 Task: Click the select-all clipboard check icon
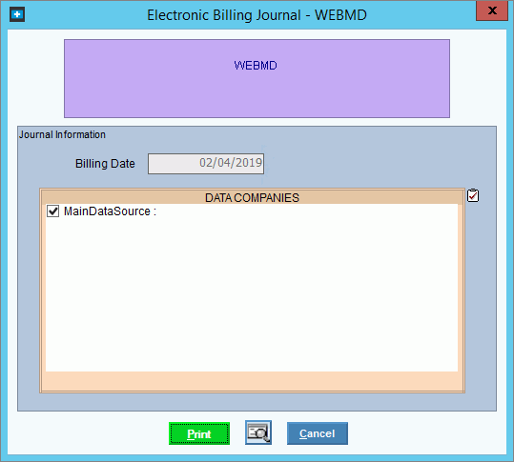coord(473,195)
